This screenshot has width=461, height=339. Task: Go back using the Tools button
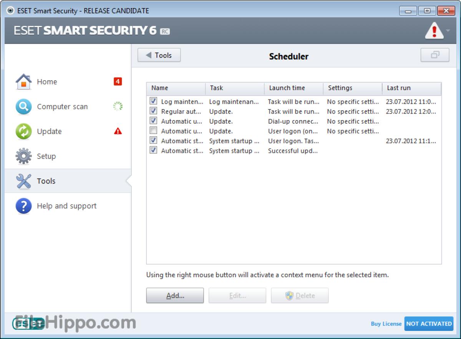[x=159, y=55]
